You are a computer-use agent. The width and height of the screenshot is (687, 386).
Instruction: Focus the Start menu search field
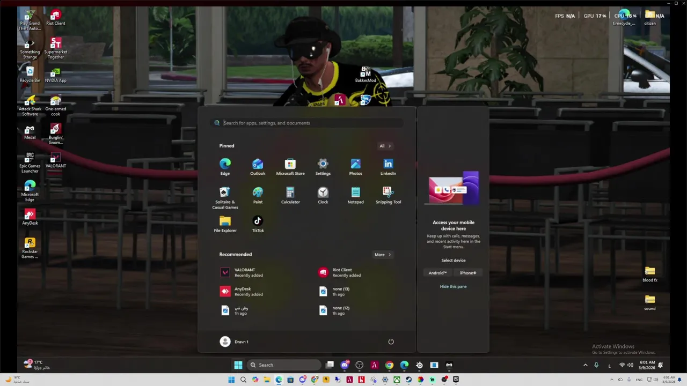(308, 123)
